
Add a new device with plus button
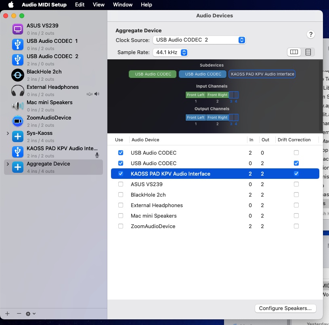pos(7,313)
